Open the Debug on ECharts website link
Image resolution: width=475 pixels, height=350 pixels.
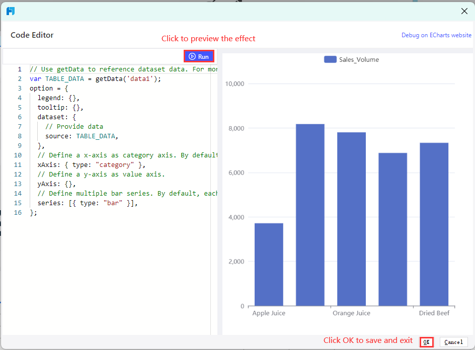point(436,35)
